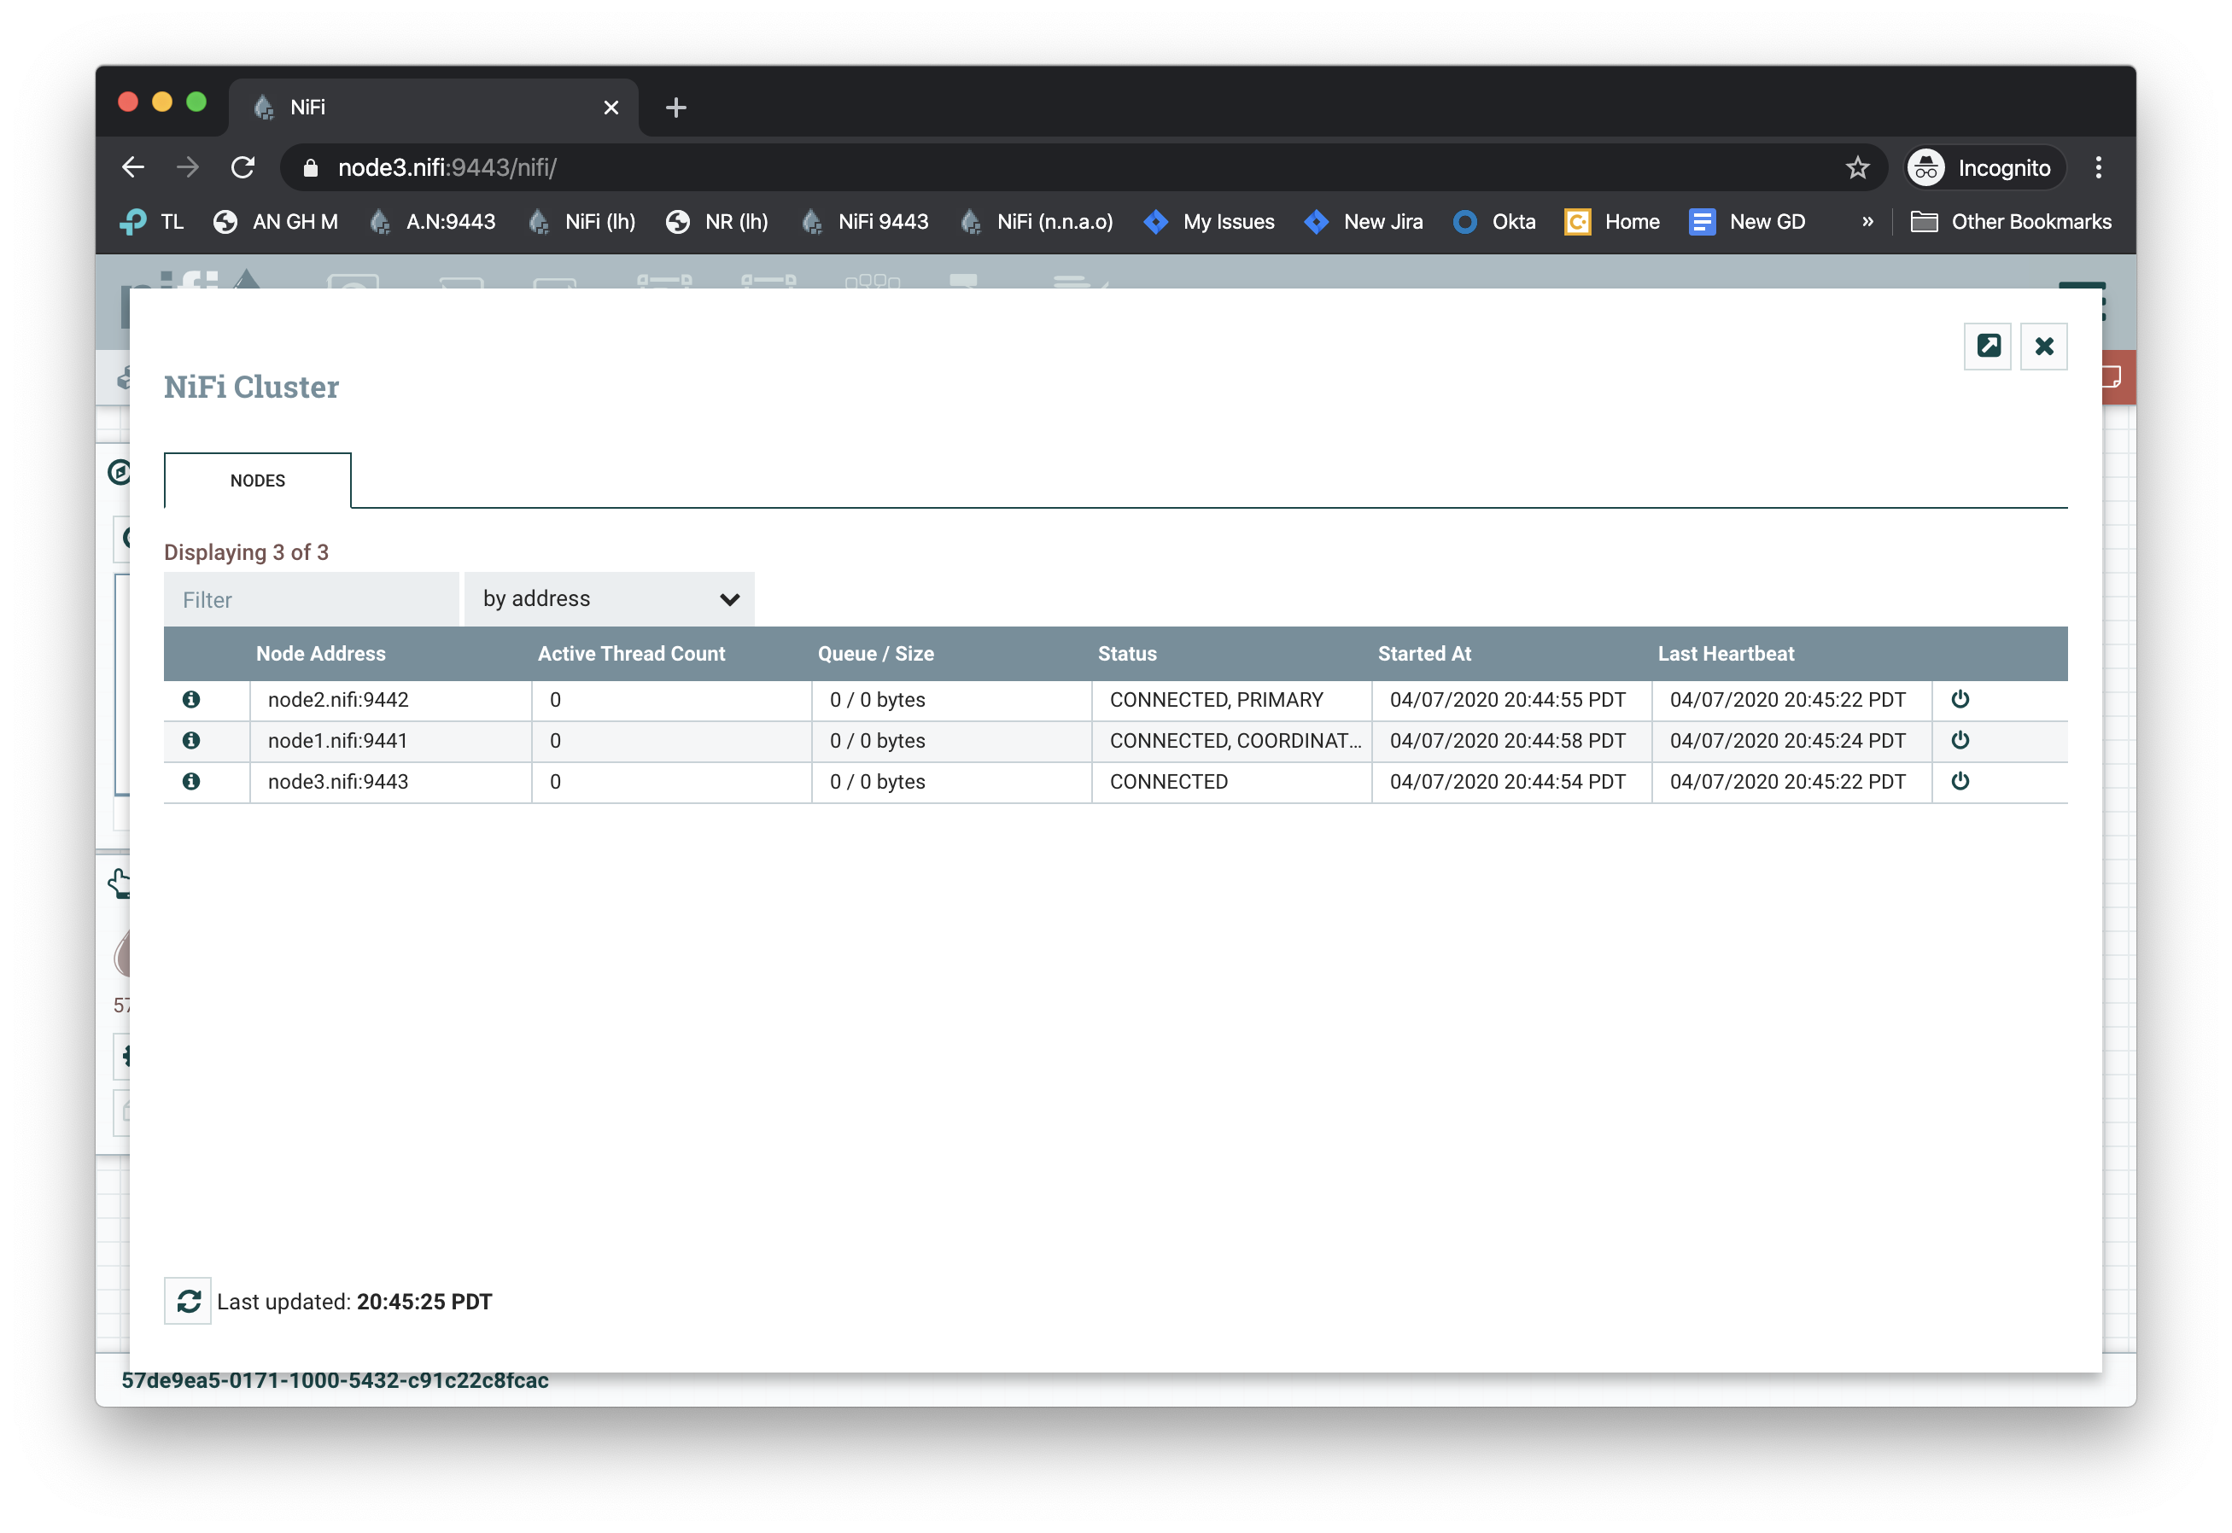2232x1533 pixels.
Task: Sort by Last Heartbeat column header
Action: click(x=1726, y=654)
